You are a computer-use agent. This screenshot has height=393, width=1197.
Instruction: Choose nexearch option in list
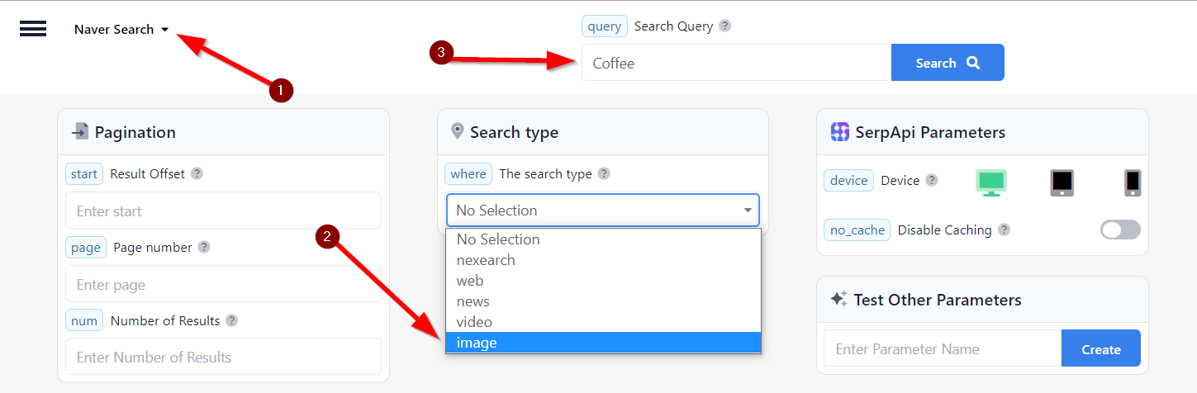tap(603, 260)
